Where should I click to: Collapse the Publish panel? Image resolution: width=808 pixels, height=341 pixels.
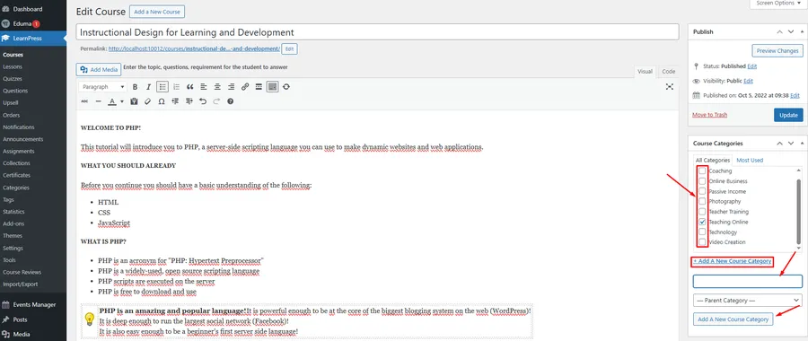point(802,32)
